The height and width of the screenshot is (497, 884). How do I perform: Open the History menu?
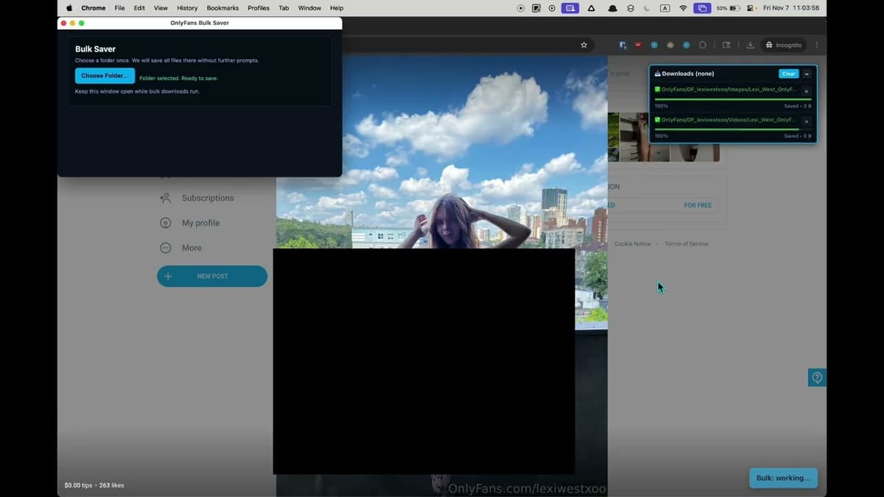[186, 8]
